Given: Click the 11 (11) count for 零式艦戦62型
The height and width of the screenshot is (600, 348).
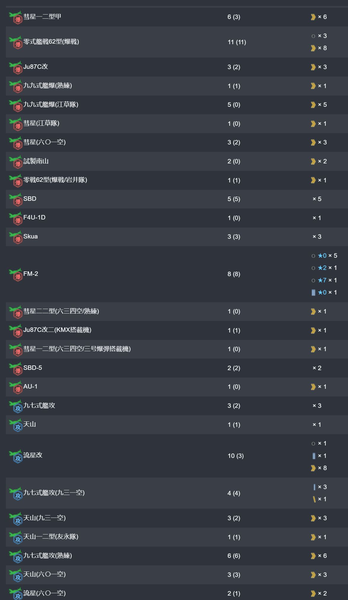Looking at the screenshot, I should (237, 42).
